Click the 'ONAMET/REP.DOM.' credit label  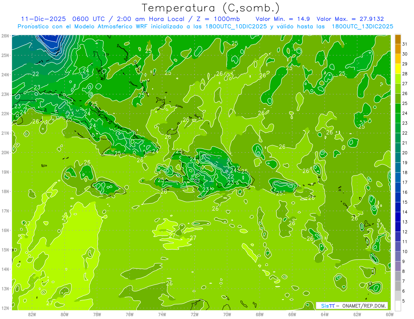coord(364,306)
